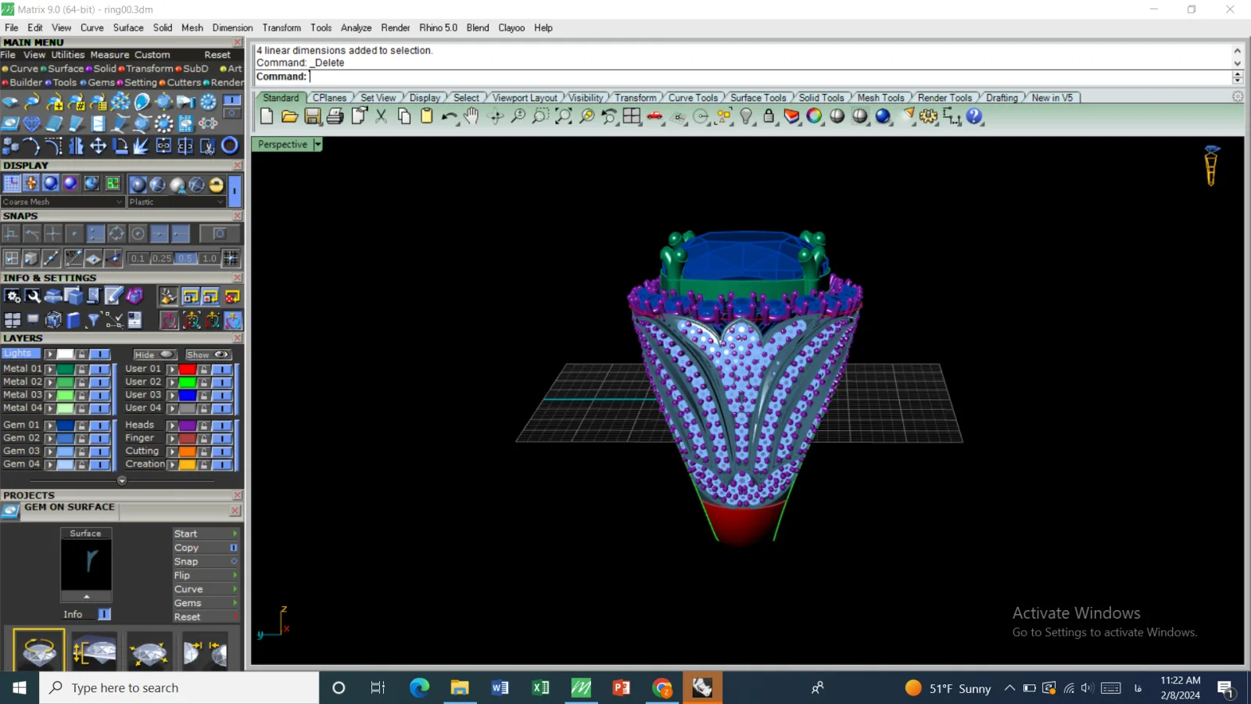Click Reset in the Main Menu panel

click(x=217, y=55)
